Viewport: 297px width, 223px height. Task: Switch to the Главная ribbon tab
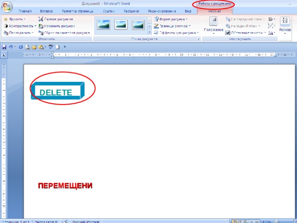25,11
